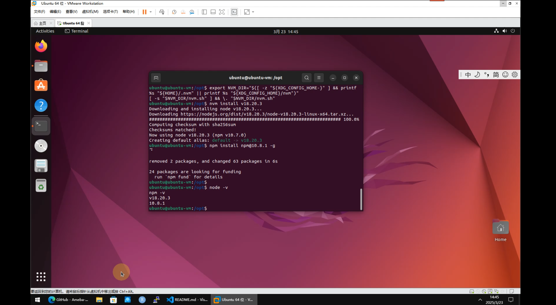The width and height of the screenshot is (556, 305).
Task: Open the snapshot manager icon
Action: coord(192,12)
